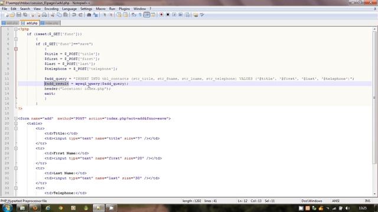Open the Window menu
This screenshot has width=378, height=212.
139,9
